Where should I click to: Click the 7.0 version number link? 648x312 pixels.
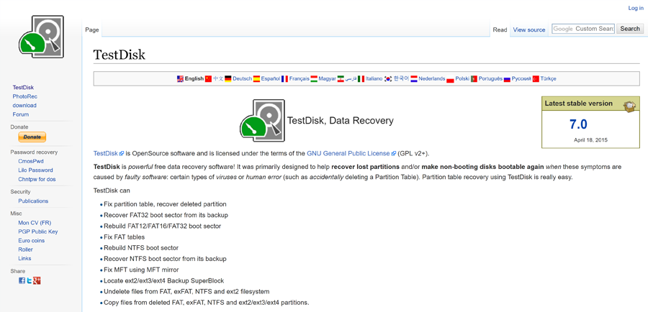pyautogui.click(x=578, y=124)
